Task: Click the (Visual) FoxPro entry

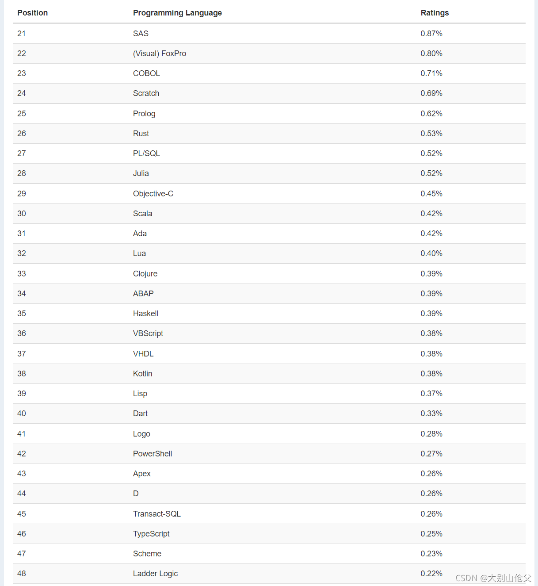Action: pos(160,54)
